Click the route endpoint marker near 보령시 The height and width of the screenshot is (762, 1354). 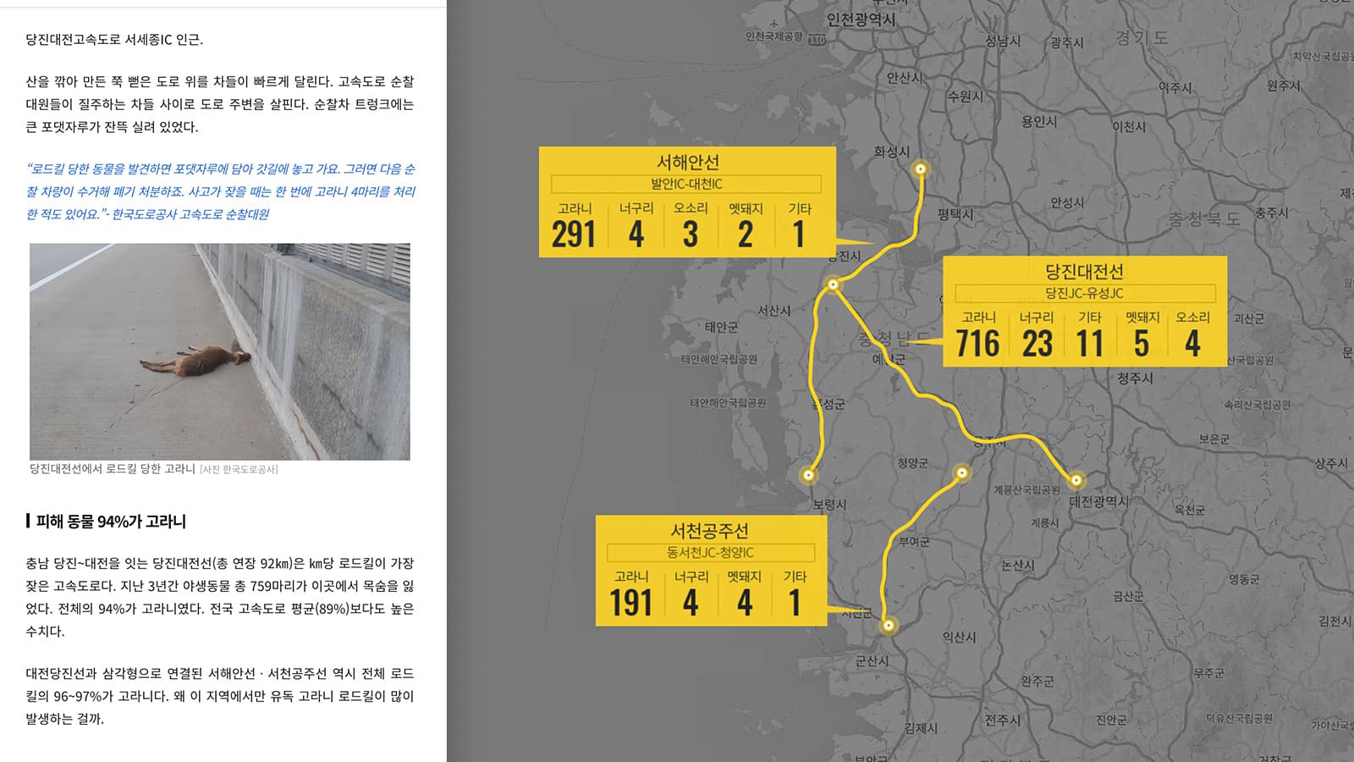coord(809,476)
